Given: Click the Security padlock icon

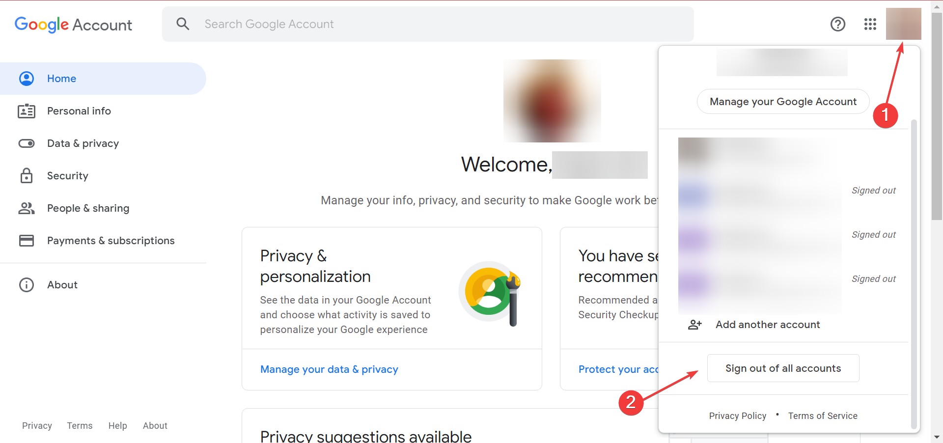Looking at the screenshot, I should 27,175.
